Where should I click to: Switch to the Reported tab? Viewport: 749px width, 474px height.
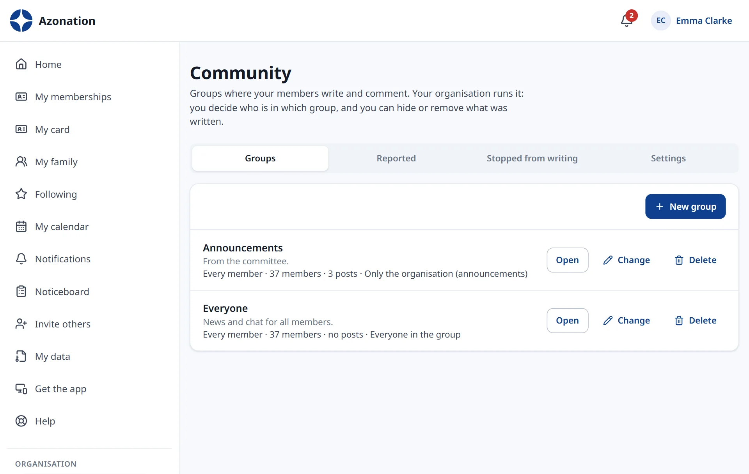point(396,158)
